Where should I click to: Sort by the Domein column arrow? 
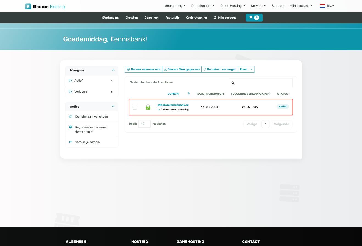click(x=189, y=93)
